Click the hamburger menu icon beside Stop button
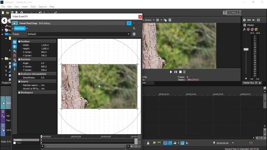Screen dimensions: 267x150 point(184,72)
